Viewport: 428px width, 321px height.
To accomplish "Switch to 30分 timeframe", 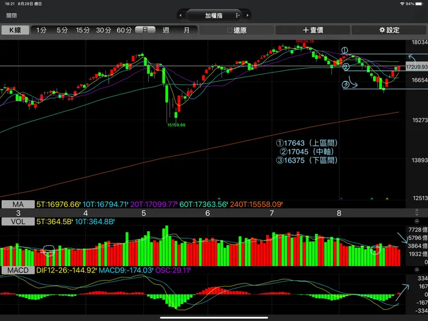I will coord(104,30).
